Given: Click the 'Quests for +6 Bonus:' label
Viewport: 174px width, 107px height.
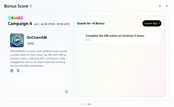Looking at the screenshot, I should [x=91, y=23].
